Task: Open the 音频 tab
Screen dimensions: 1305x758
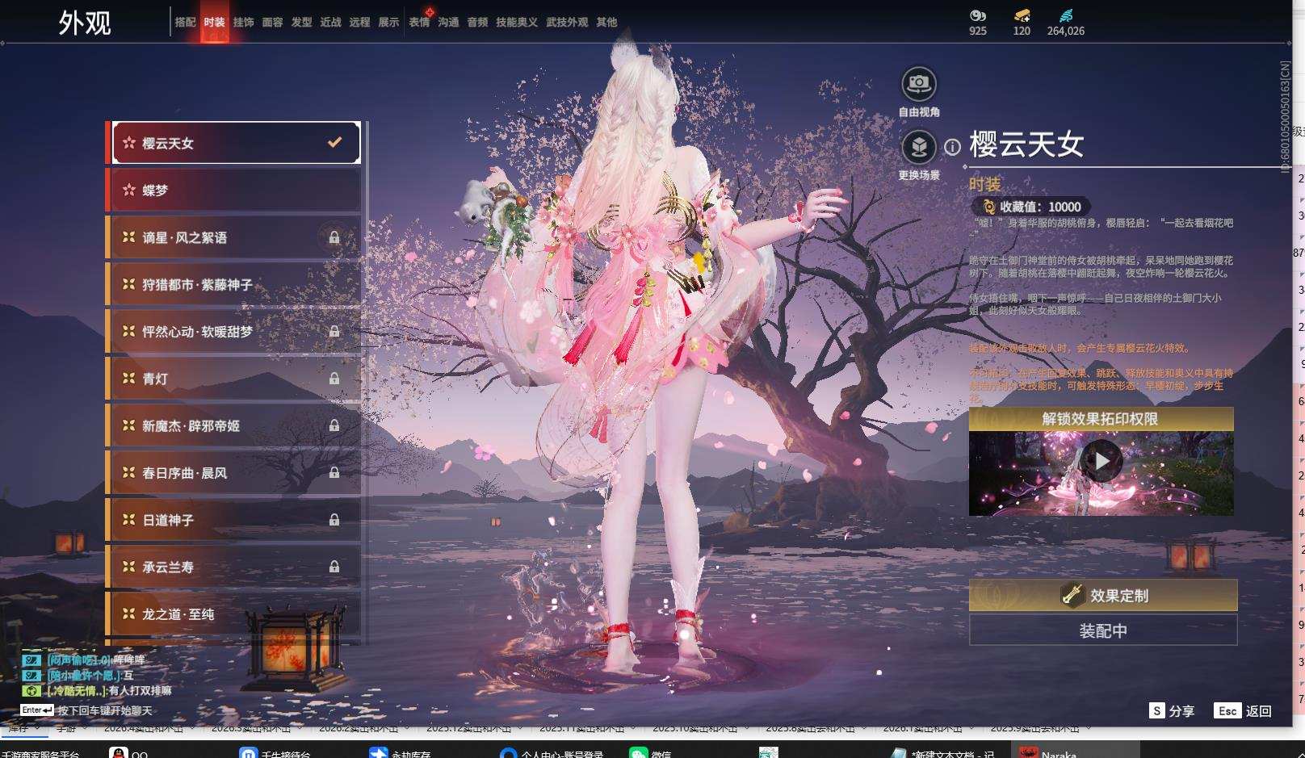Action: coord(478,23)
